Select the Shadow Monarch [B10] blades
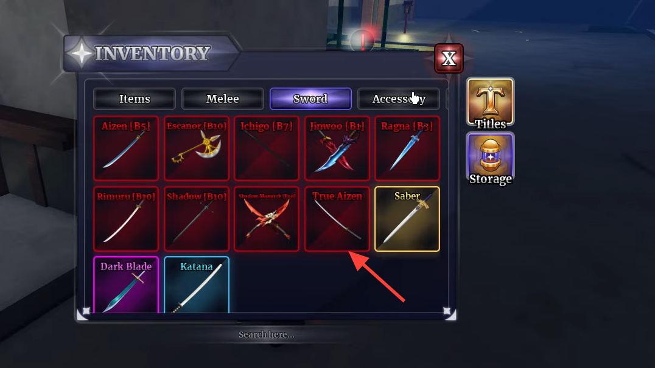The width and height of the screenshot is (655, 368). tap(267, 218)
